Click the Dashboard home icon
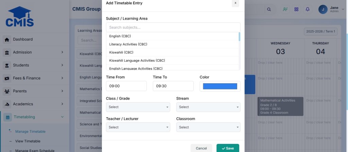This screenshot has height=152, width=348. point(7,40)
